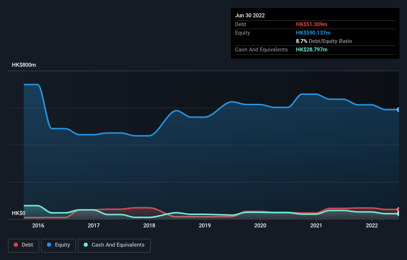Select the 2016 x-axis label
Image resolution: width=407 pixels, height=260 pixels.
click(x=38, y=225)
